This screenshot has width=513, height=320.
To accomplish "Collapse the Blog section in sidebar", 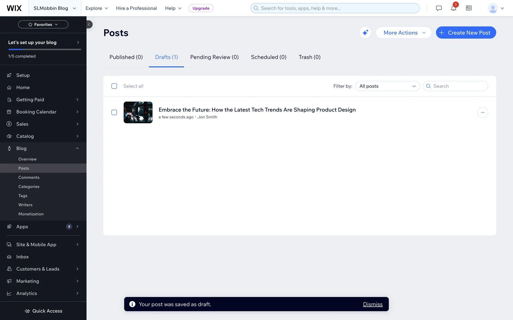I will tap(77, 148).
